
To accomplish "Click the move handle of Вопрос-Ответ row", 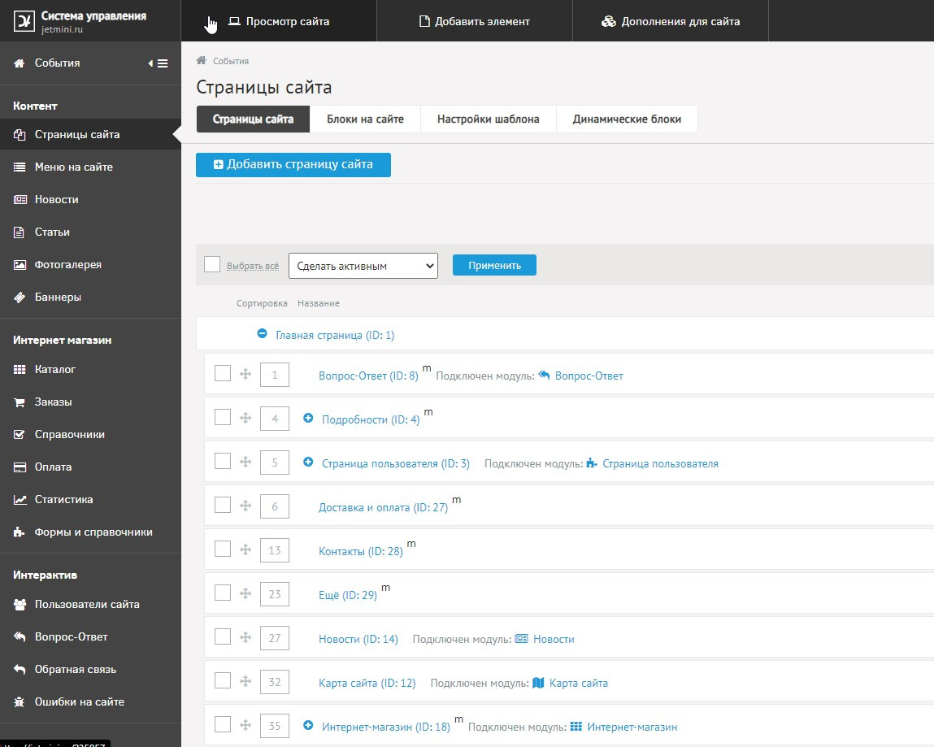I will pos(245,374).
